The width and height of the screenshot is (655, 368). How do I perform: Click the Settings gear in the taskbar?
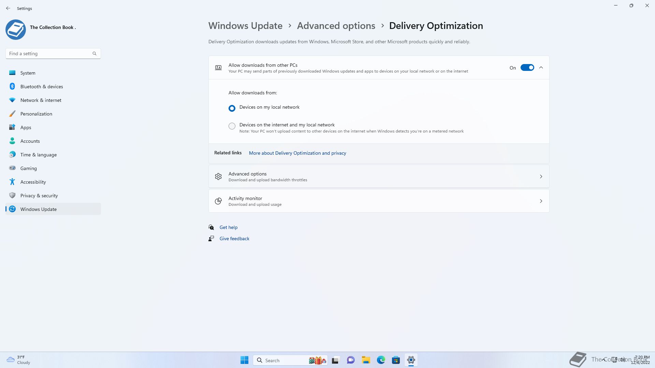(411, 360)
